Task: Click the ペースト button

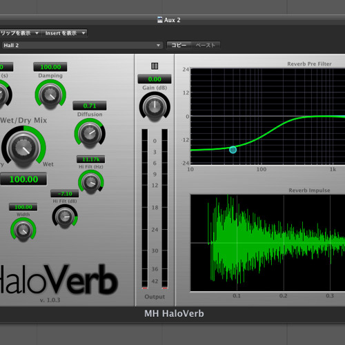Action: (206, 45)
